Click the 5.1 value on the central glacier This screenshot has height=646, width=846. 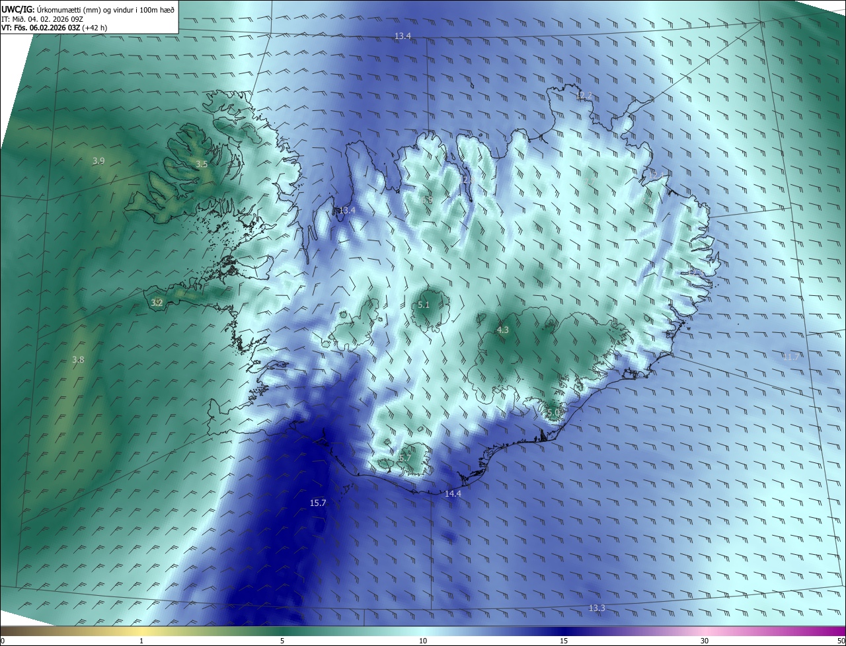(x=424, y=305)
